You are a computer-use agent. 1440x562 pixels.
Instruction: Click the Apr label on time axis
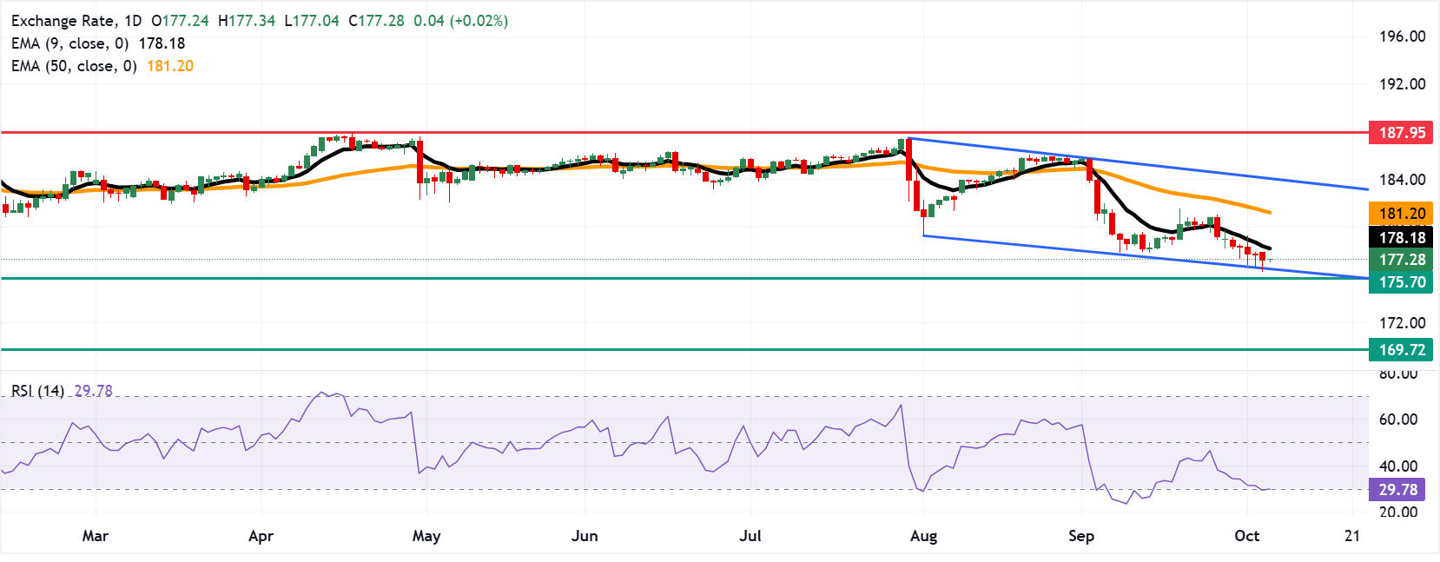(261, 536)
